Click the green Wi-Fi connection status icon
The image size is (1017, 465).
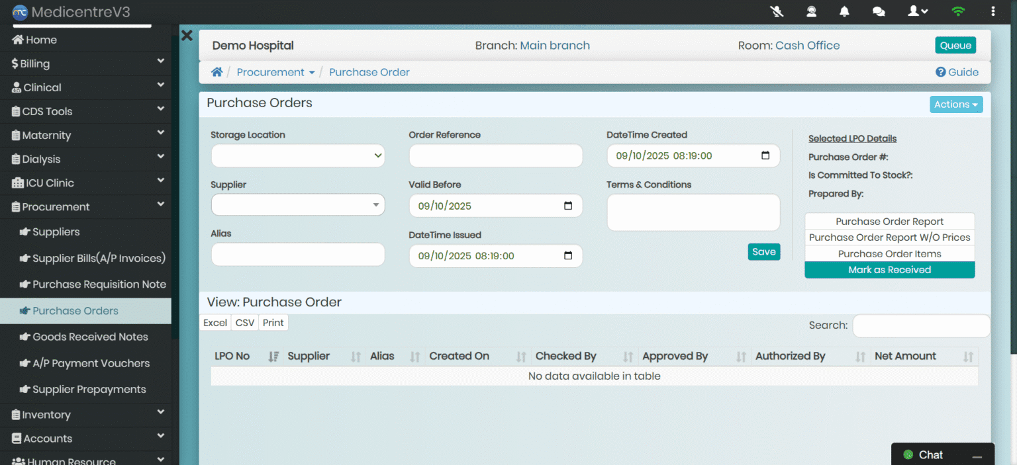(957, 11)
